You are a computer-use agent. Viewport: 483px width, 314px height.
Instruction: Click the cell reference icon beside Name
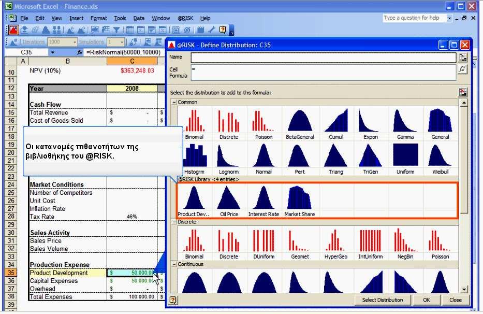[462, 57]
